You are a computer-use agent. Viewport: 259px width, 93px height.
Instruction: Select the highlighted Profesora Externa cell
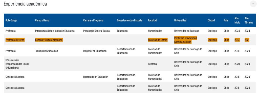click(15, 40)
